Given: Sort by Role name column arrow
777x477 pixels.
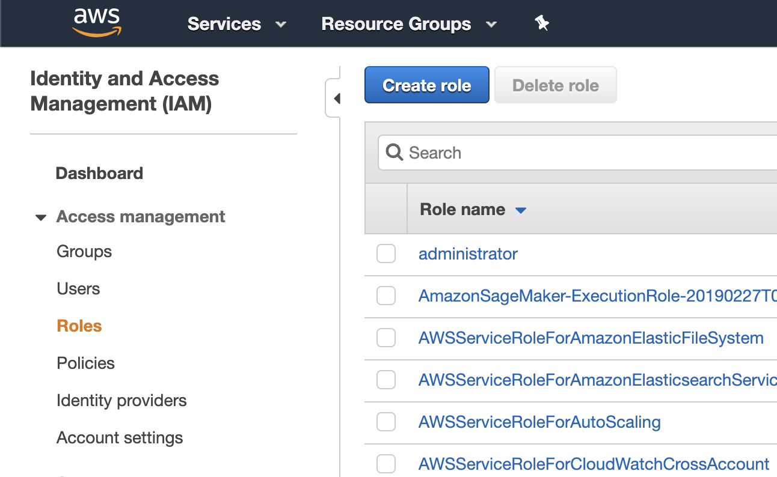Looking at the screenshot, I should [x=521, y=210].
